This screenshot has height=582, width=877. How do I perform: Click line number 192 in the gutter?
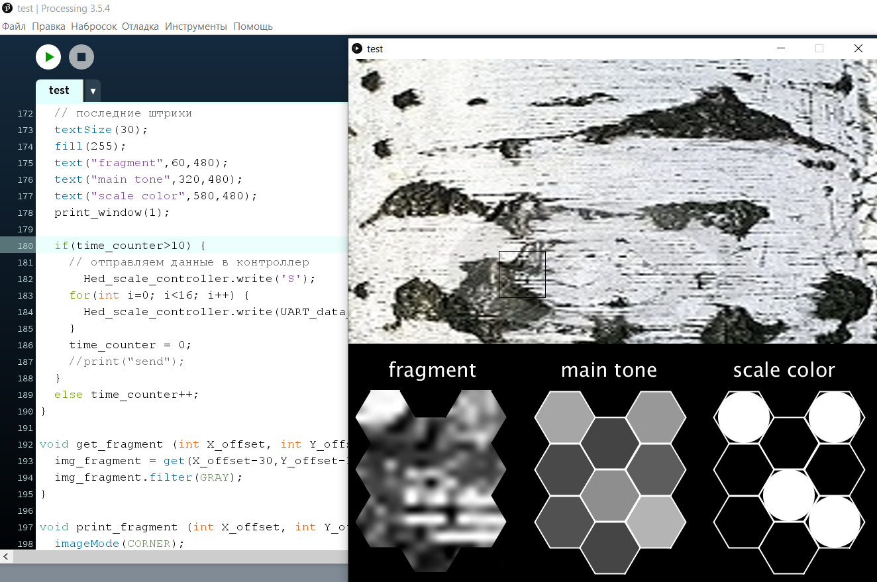pyautogui.click(x=25, y=444)
